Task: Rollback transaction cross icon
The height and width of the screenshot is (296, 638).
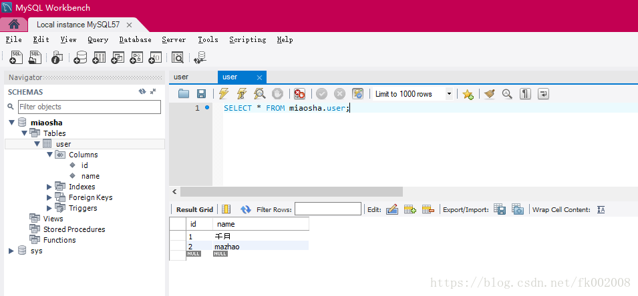Action: point(339,94)
